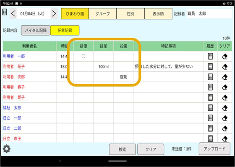
Task: Click 検索 button
Action: coord(122,149)
